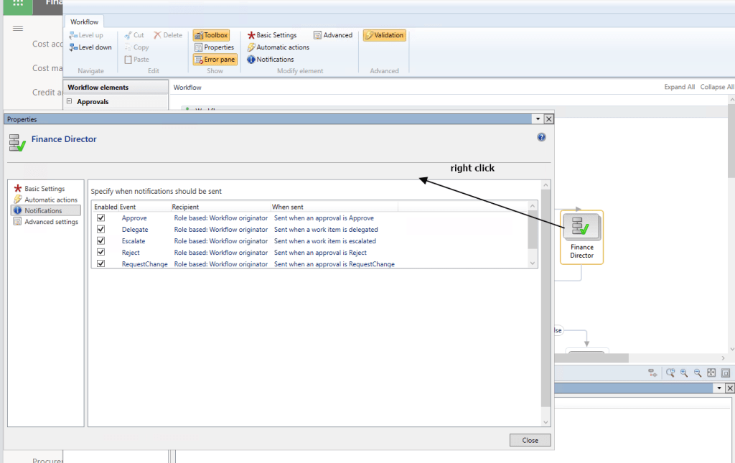
Task: Click the zoom in magnifier icon
Action: click(x=683, y=373)
